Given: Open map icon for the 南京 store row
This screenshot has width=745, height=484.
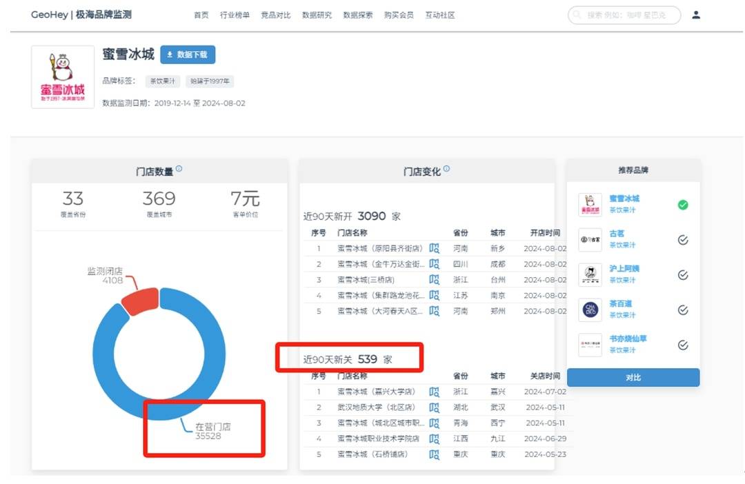Looking at the screenshot, I should pos(435,296).
